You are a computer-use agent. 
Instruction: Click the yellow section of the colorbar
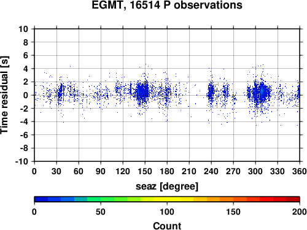pos(167,199)
